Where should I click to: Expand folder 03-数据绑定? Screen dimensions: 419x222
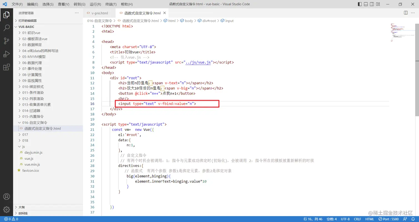pos(48,45)
